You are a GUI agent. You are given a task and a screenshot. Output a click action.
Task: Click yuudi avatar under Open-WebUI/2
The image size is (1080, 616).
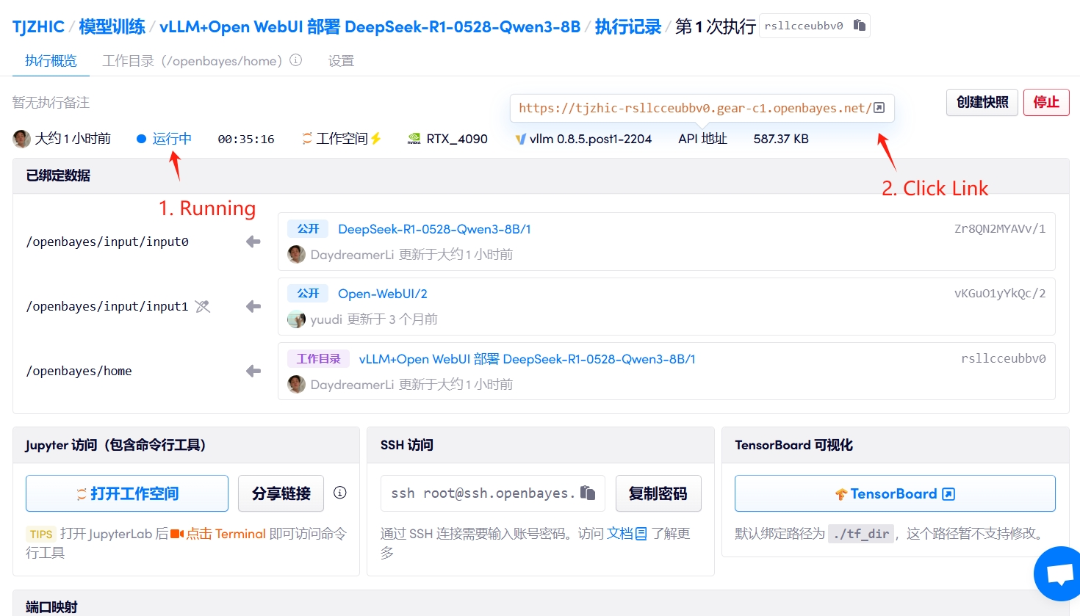tap(296, 319)
